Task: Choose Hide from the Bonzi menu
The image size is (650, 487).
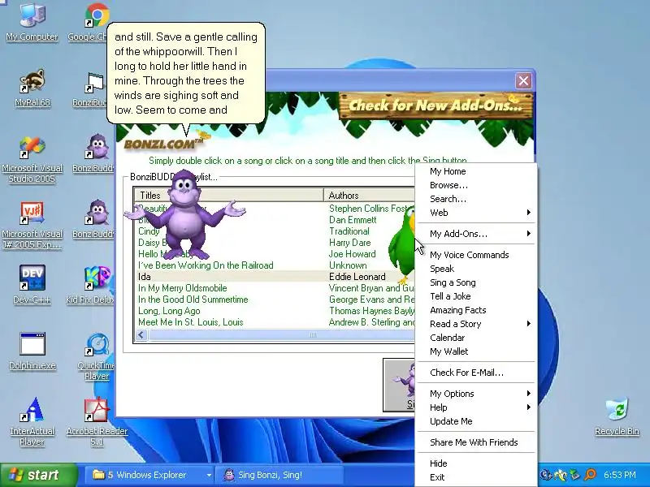Action: (x=475, y=463)
